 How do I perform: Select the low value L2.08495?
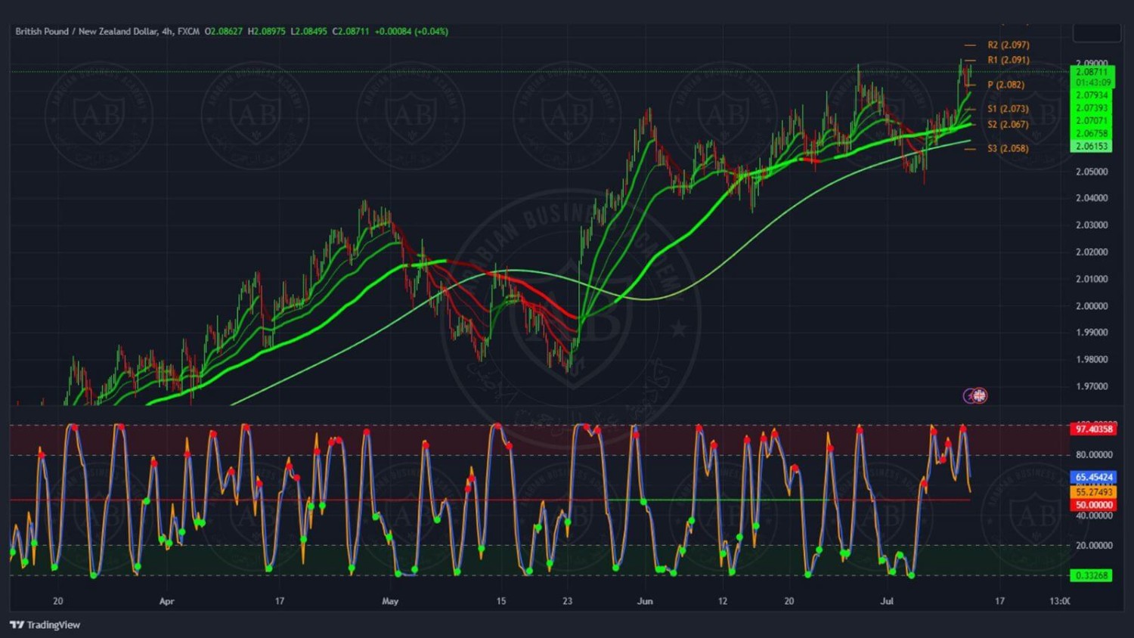pos(309,31)
